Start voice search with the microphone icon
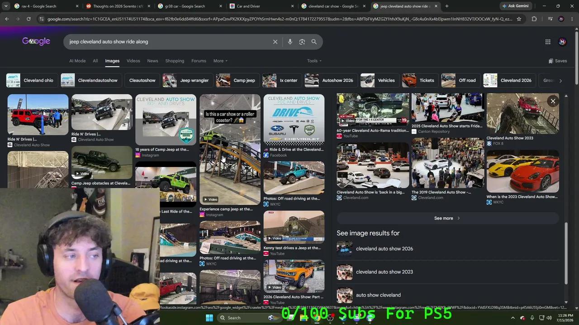The width and height of the screenshot is (579, 325). (290, 42)
